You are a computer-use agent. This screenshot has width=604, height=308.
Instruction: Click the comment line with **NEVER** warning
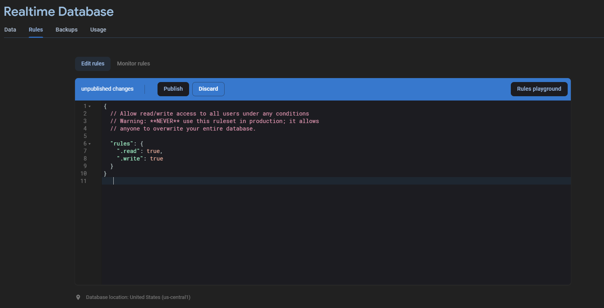(214, 121)
